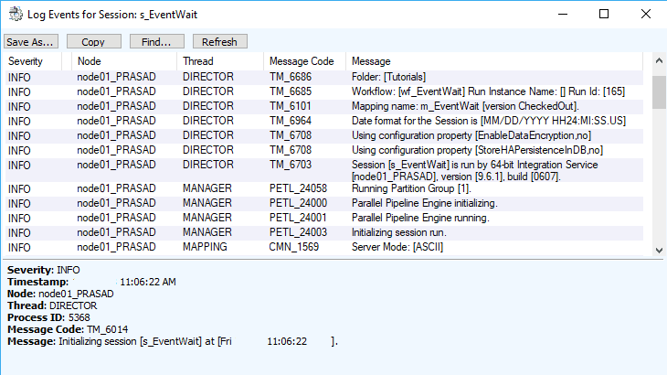Select the 'Running Partition Group [1]' row
667x375 pixels.
point(323,188)
